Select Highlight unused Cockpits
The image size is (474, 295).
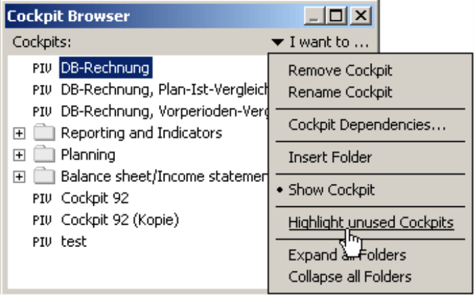pos(371,223)
